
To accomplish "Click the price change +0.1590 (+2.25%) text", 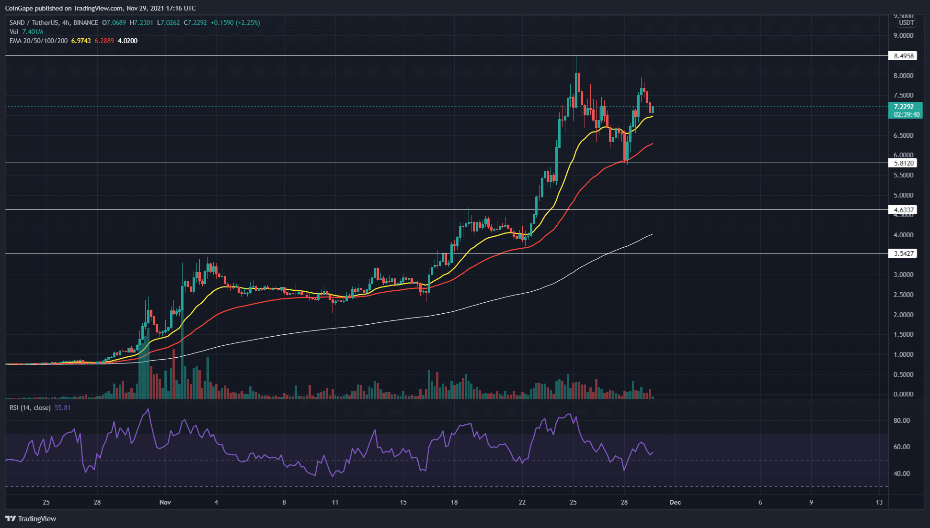I will pos(236,22).
